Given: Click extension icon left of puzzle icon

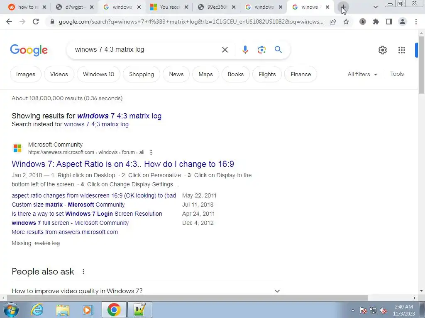Looking at the screenshot, I should tap(363, 22).
